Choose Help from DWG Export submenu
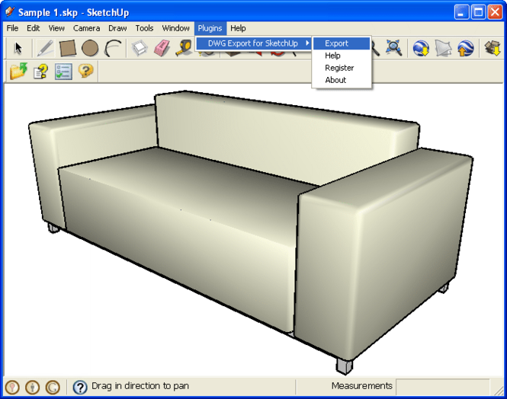 pyautogui.click(x=342, y=56)
